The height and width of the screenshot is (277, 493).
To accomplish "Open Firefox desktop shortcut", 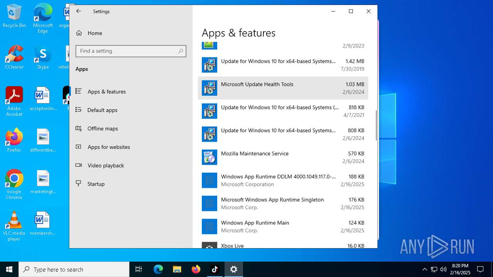I will tap(14, 140).
